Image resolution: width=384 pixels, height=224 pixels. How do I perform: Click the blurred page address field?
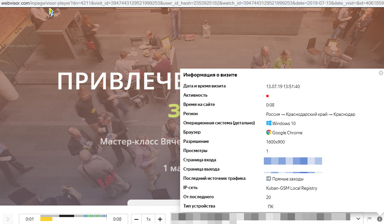tap(262, 217)
